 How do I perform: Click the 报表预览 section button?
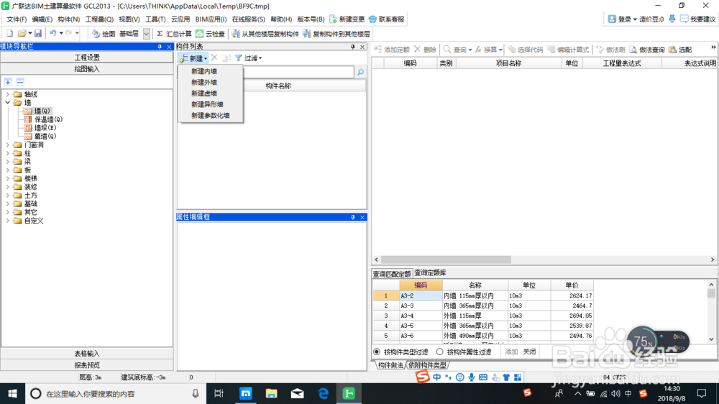(x=87, y=365)
